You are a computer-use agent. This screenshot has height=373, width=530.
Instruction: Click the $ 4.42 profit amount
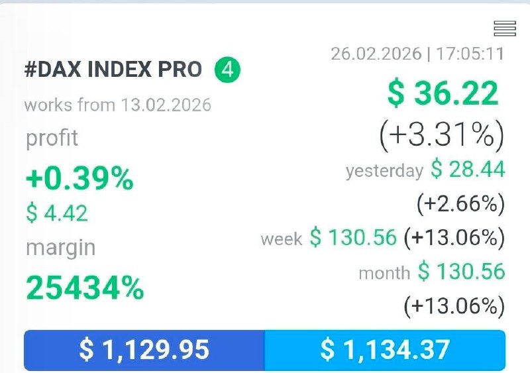pos(57,213)
